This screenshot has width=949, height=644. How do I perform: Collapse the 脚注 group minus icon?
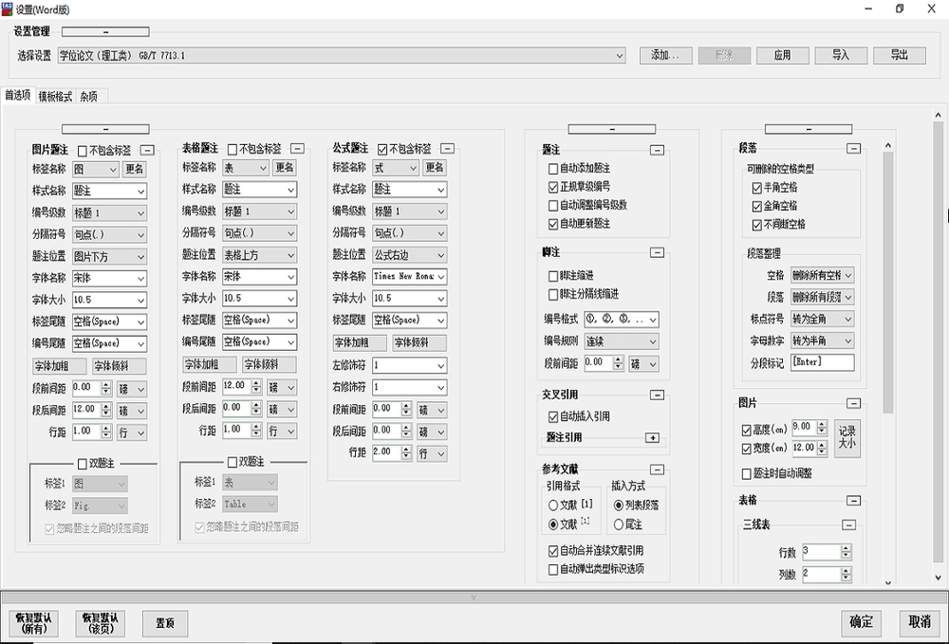[x=657, y=252]
